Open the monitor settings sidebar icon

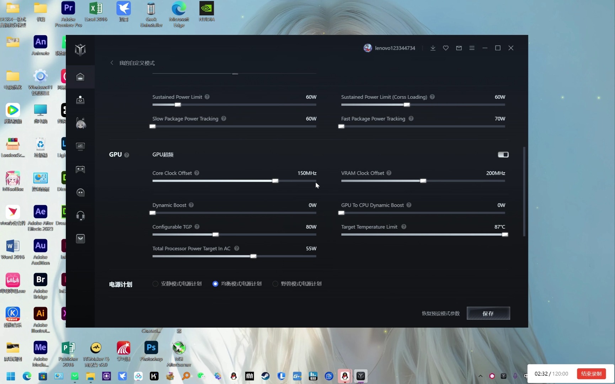click(80, 146)
